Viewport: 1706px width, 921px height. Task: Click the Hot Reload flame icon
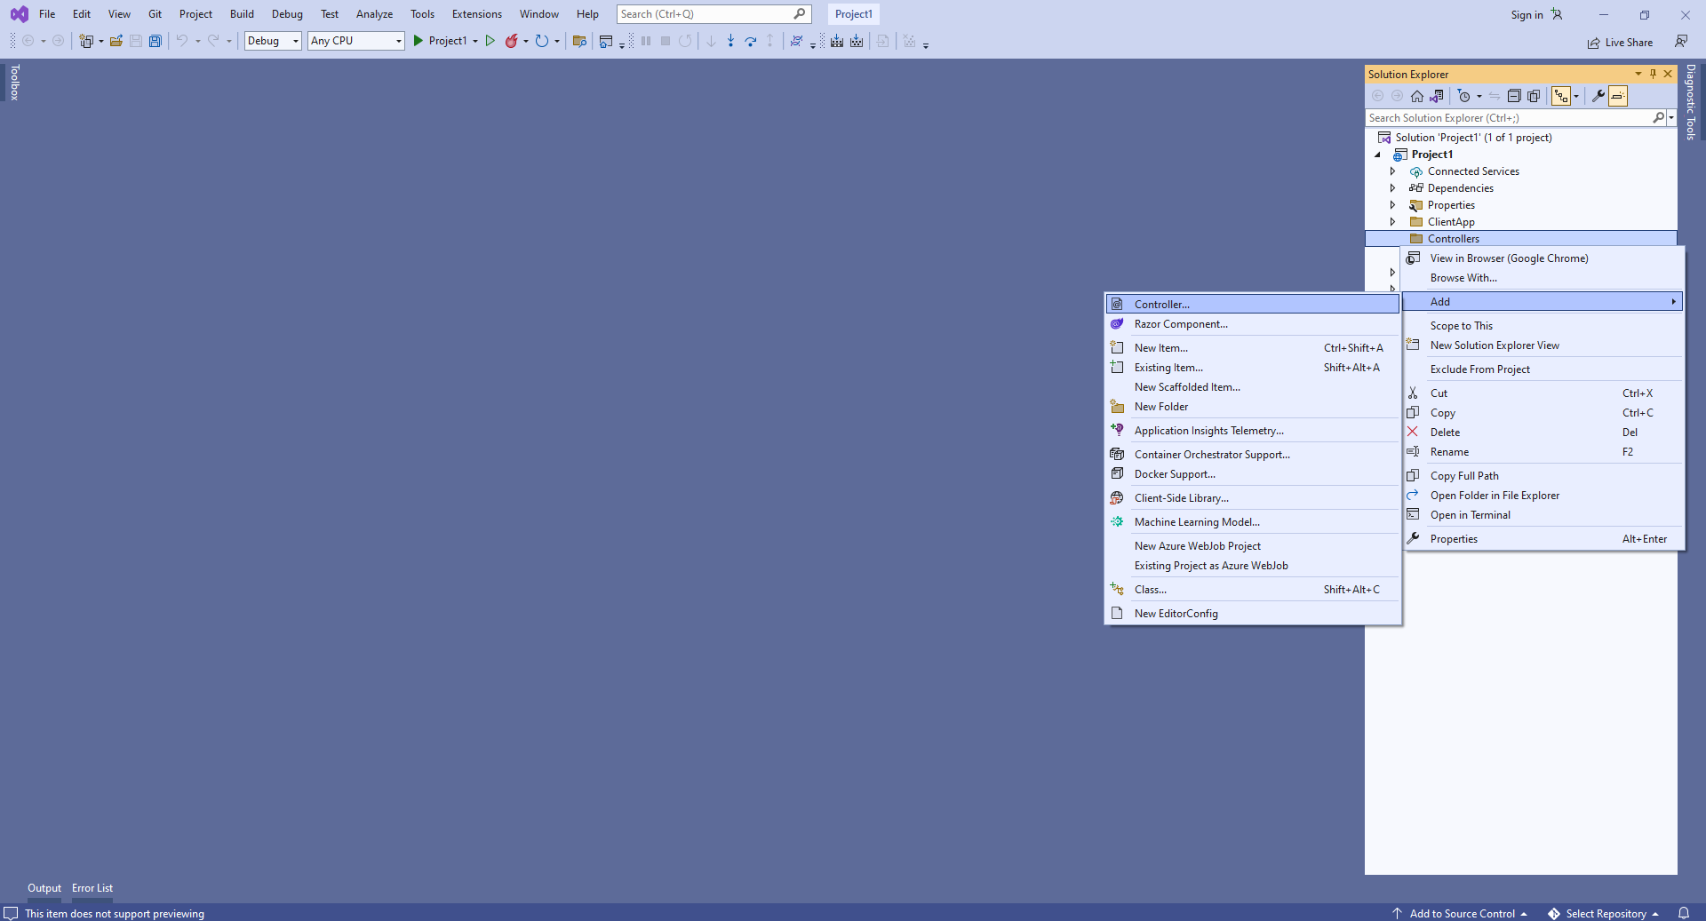coord(512,41)
